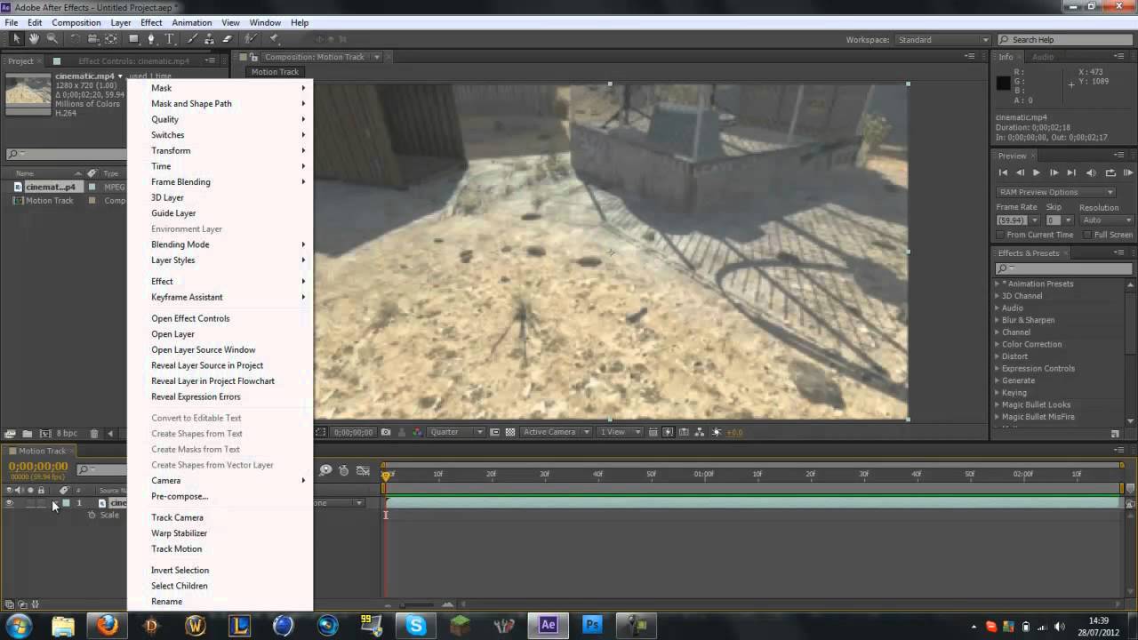Open the Workspace Standard dropdown
This screenshot has width=1138, height=640.
point(942,39)
